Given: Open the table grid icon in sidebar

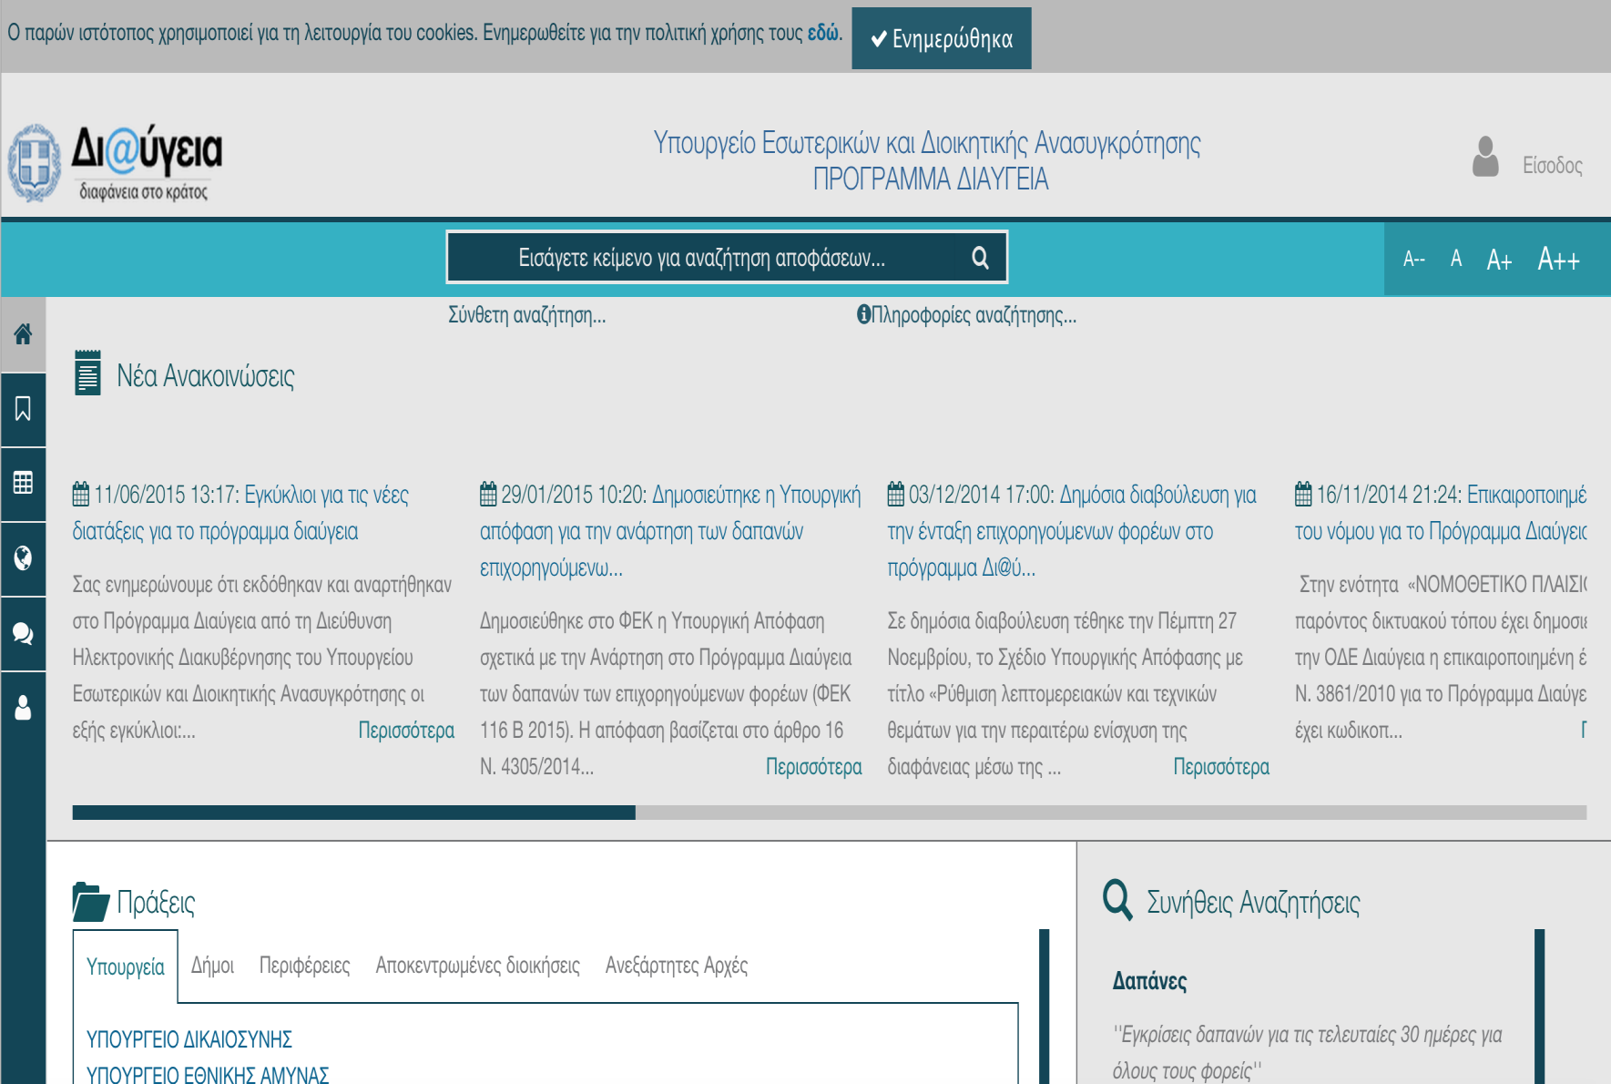Looking at the screenshot, I should point(23,484).
